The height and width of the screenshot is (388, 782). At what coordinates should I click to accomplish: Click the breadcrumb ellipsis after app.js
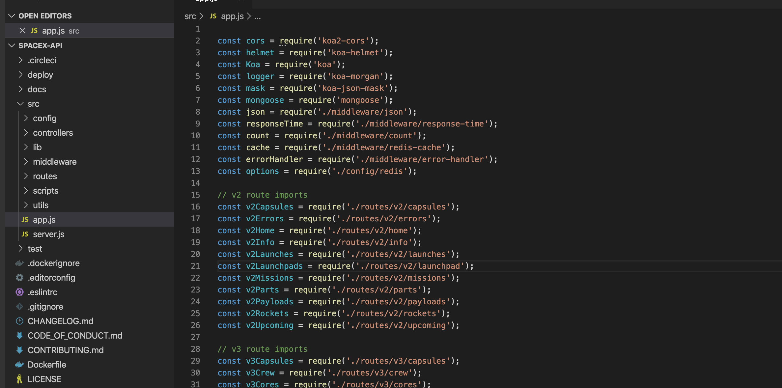pos(258,16)
